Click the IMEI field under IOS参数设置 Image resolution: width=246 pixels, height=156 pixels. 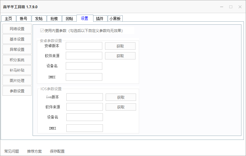85,128
